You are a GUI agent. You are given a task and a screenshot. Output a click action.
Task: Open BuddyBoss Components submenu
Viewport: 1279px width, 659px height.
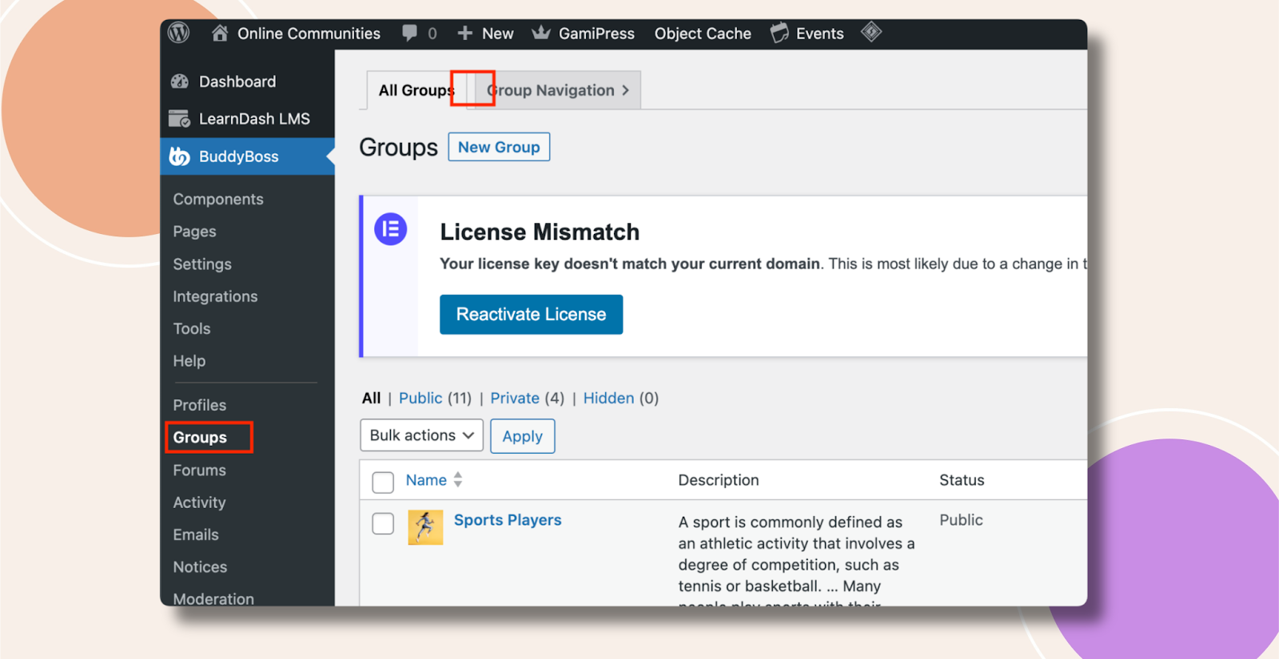(x=218, y=199)
